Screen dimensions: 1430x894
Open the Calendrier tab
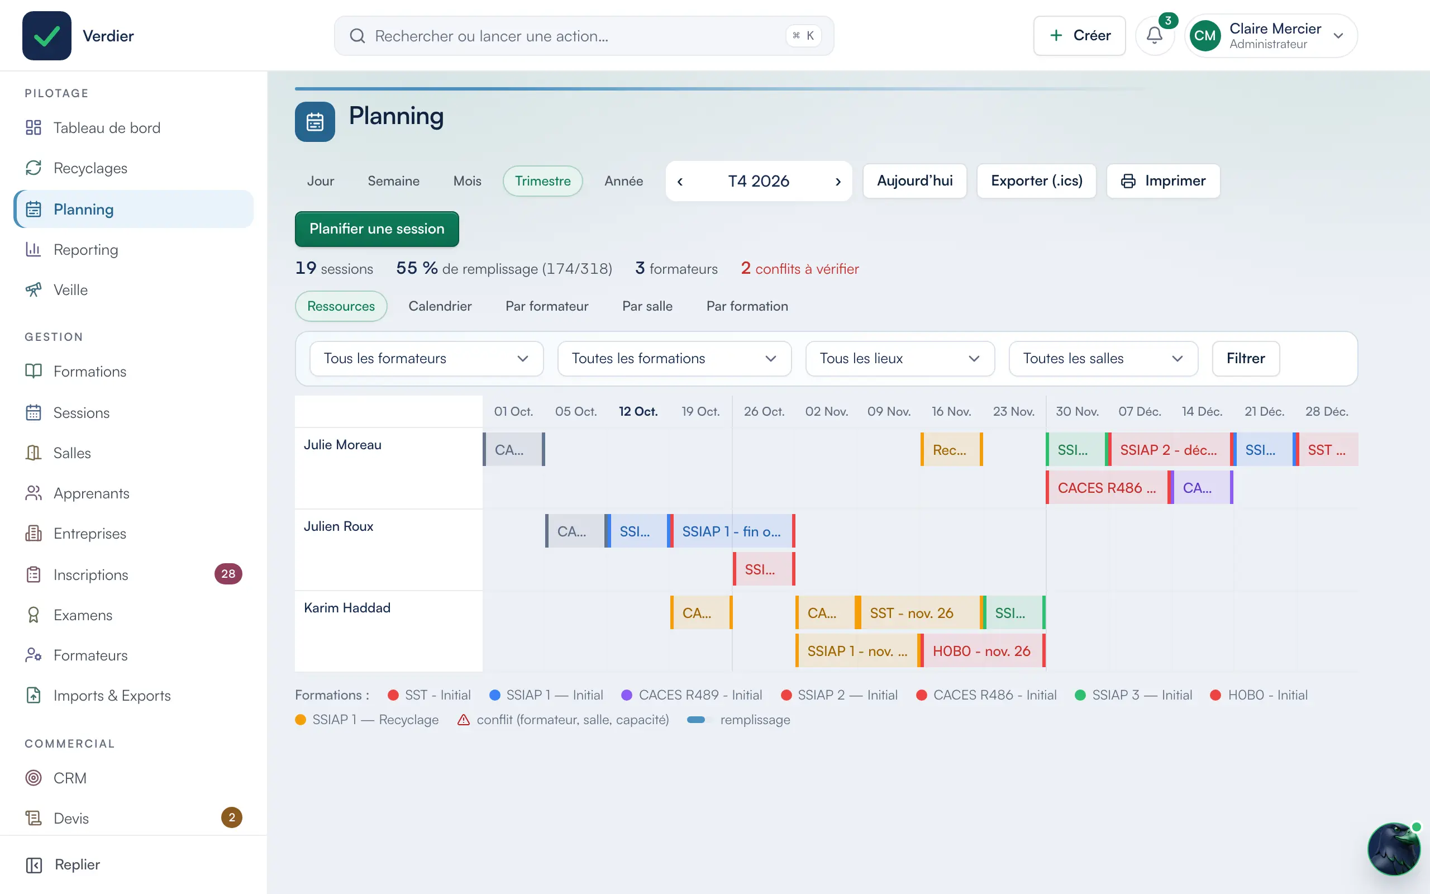440,306
